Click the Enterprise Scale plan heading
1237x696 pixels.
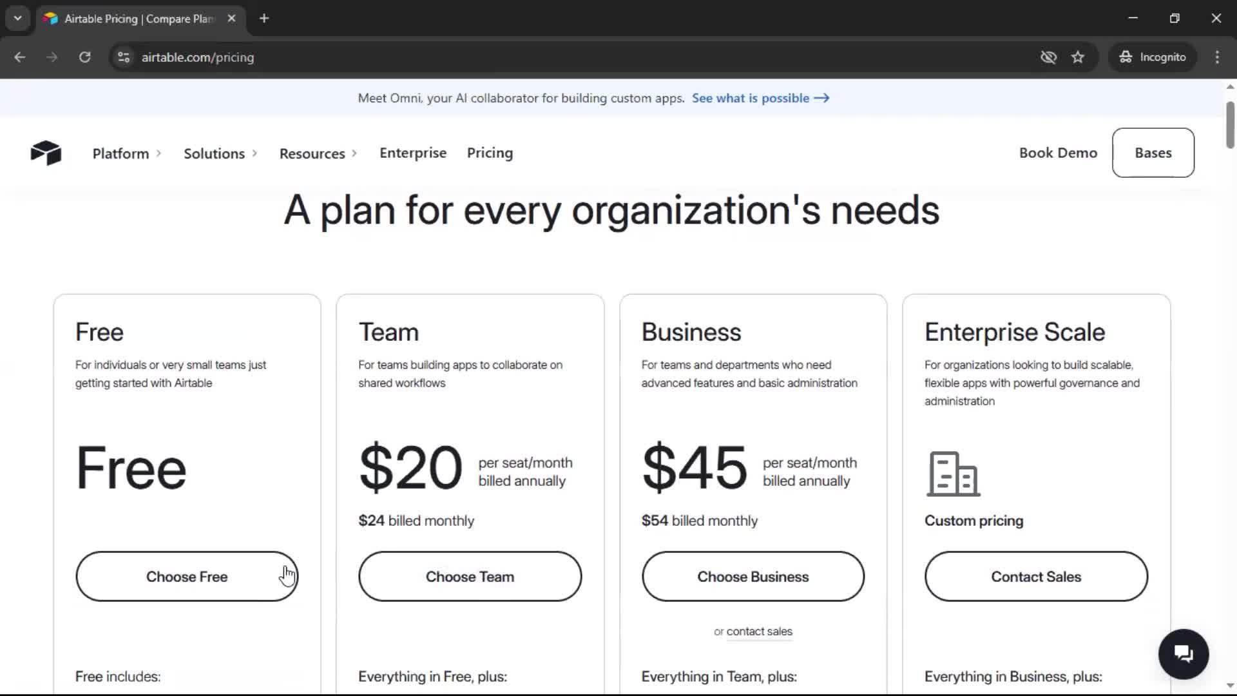point(1015,332)
